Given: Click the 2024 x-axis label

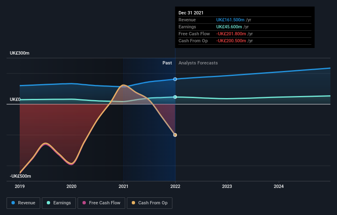Looking at the screenshot, I should pos(279,186).
